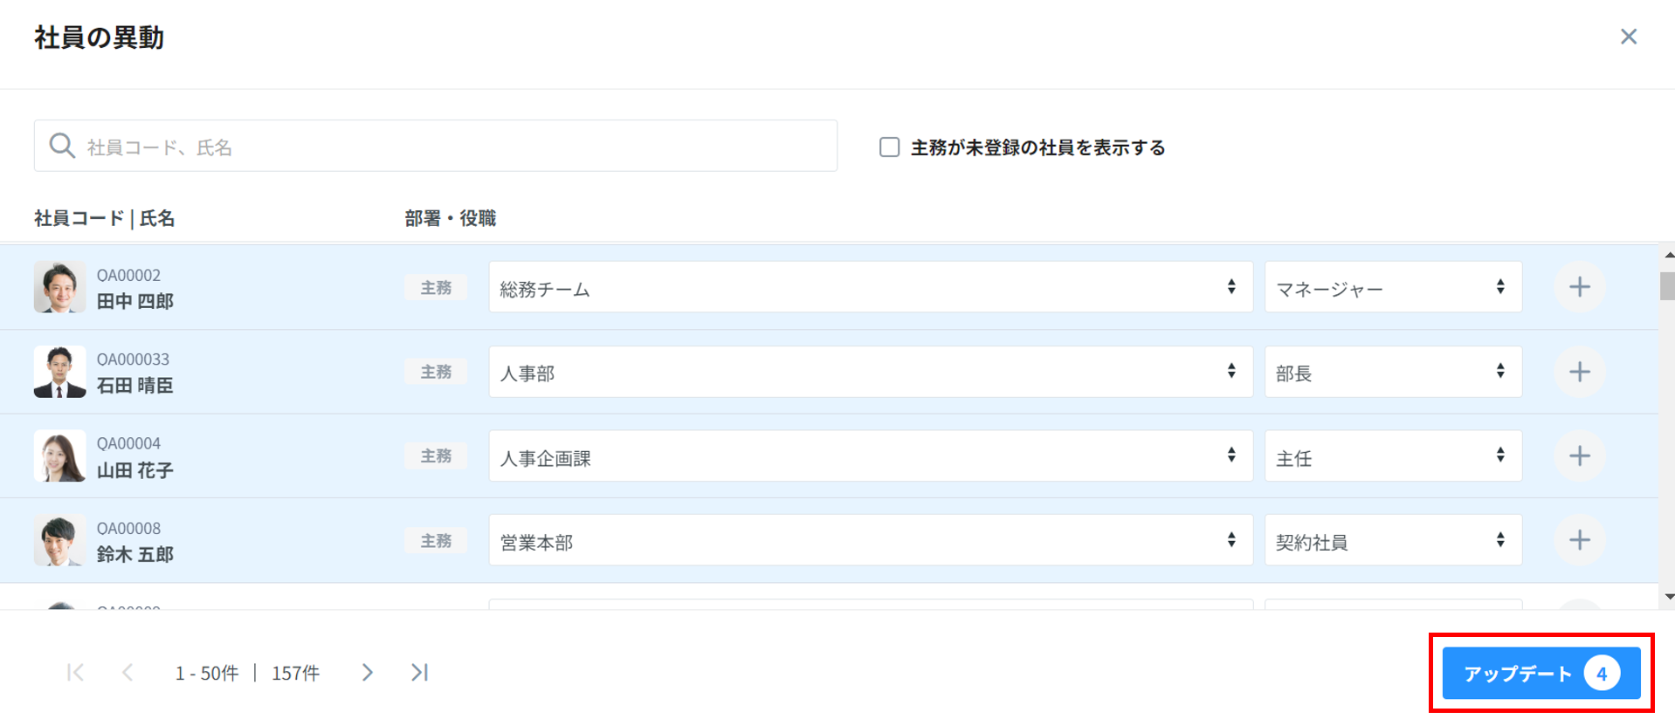Click 山田 花子's profile photo
This screenshot has height=719, width=1675.
(x=59, y=455)
